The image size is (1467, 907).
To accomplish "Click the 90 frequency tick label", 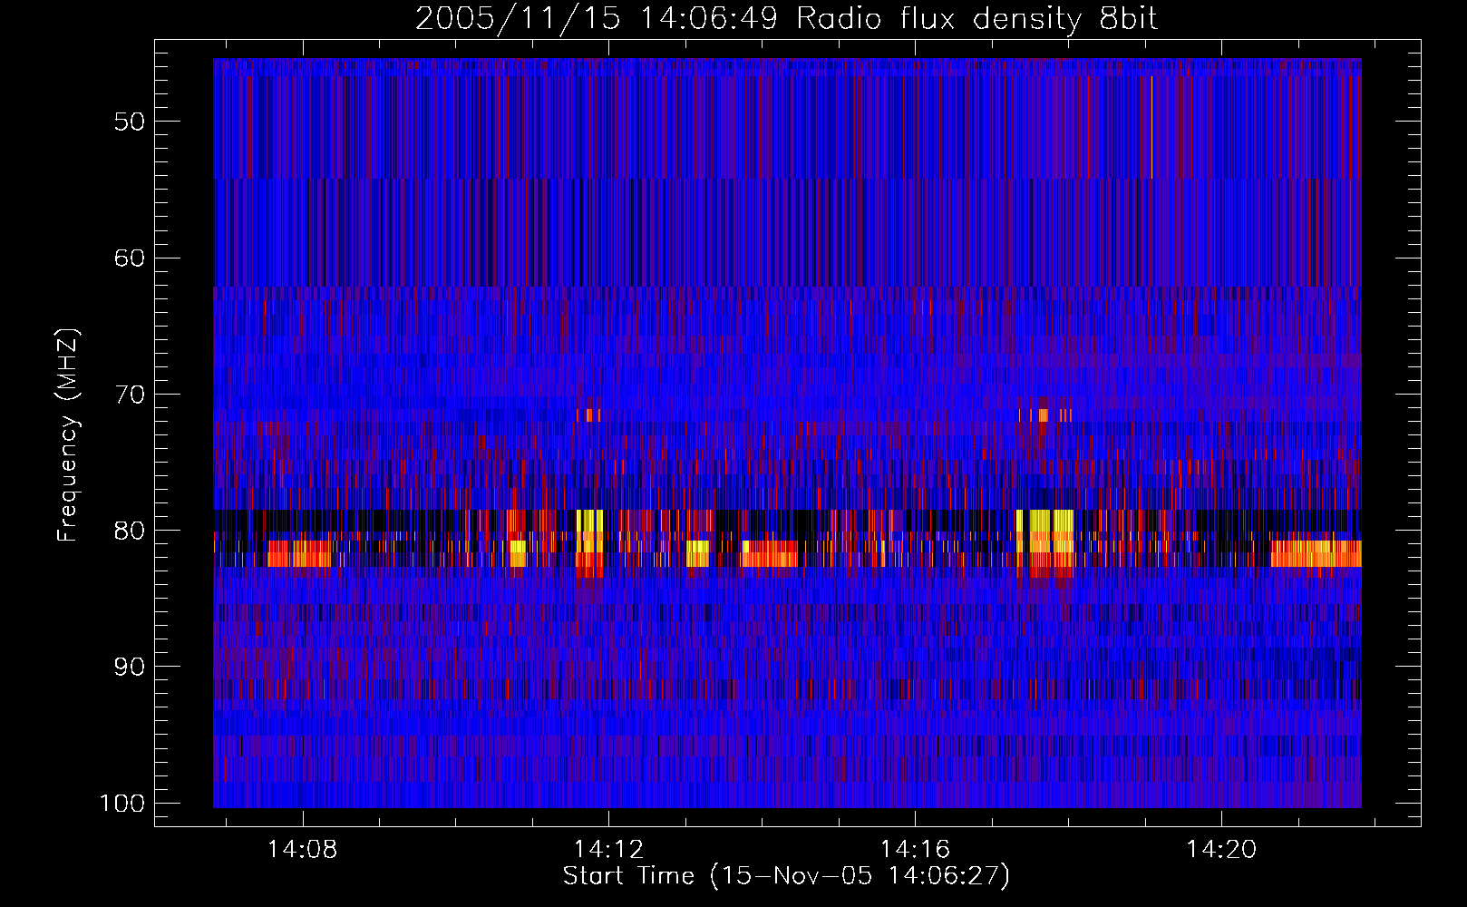I will tap(130, 667).
